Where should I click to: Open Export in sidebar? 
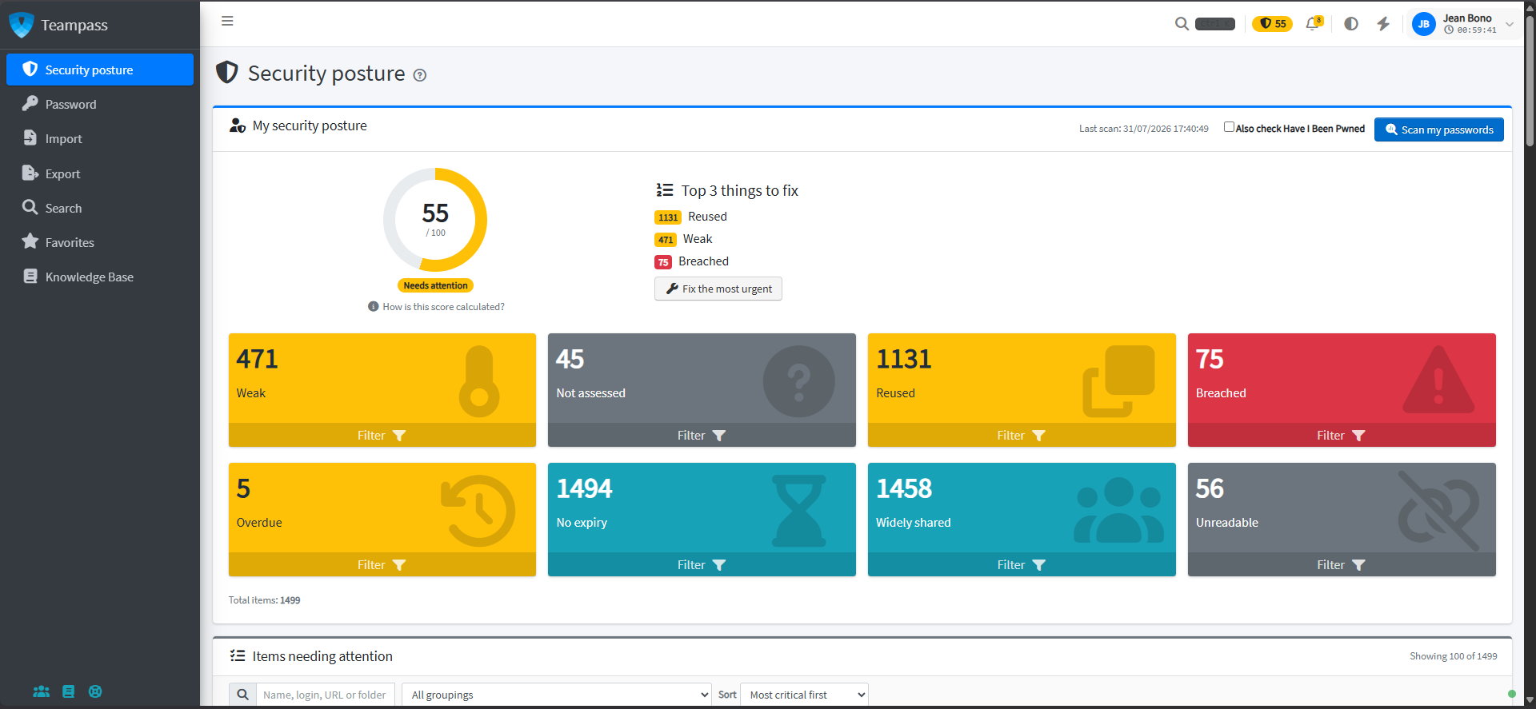point(100,173)
